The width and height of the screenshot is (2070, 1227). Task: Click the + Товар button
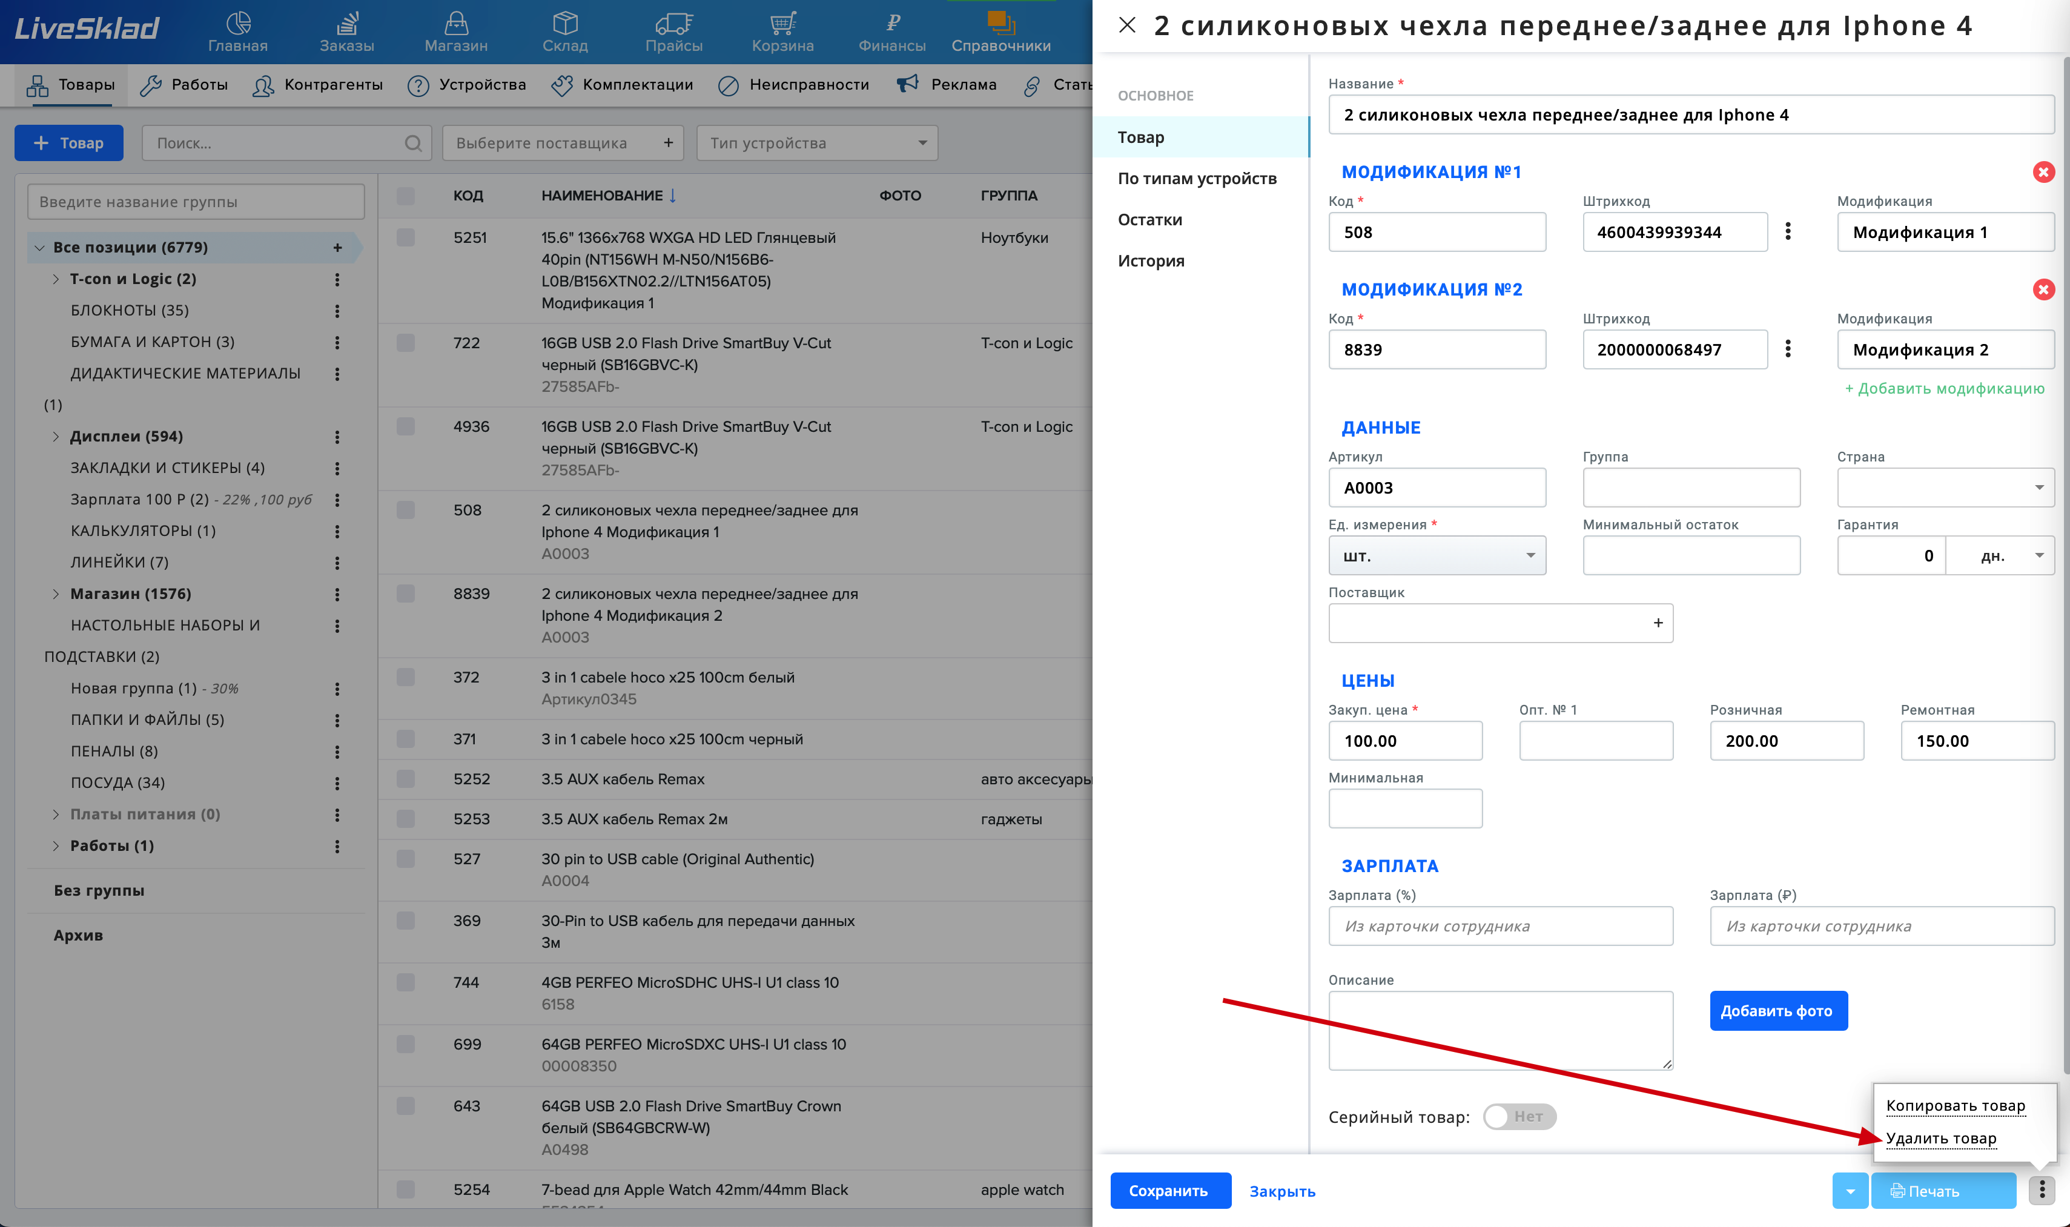pos(68,143)
